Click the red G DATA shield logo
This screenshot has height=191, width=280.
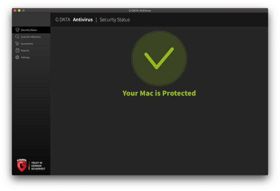(x=22, y=165)
